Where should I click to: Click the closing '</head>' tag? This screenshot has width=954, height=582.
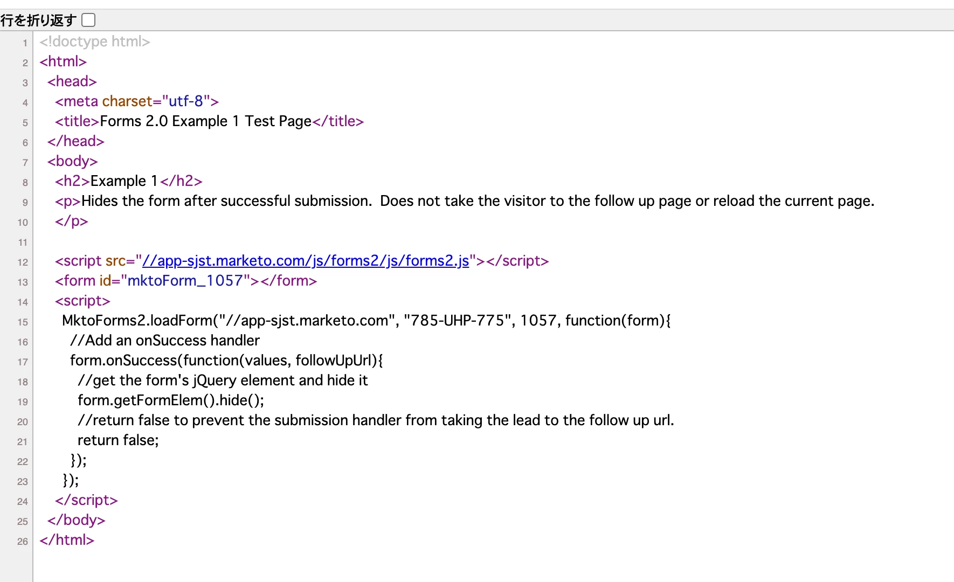pos(75,141)
